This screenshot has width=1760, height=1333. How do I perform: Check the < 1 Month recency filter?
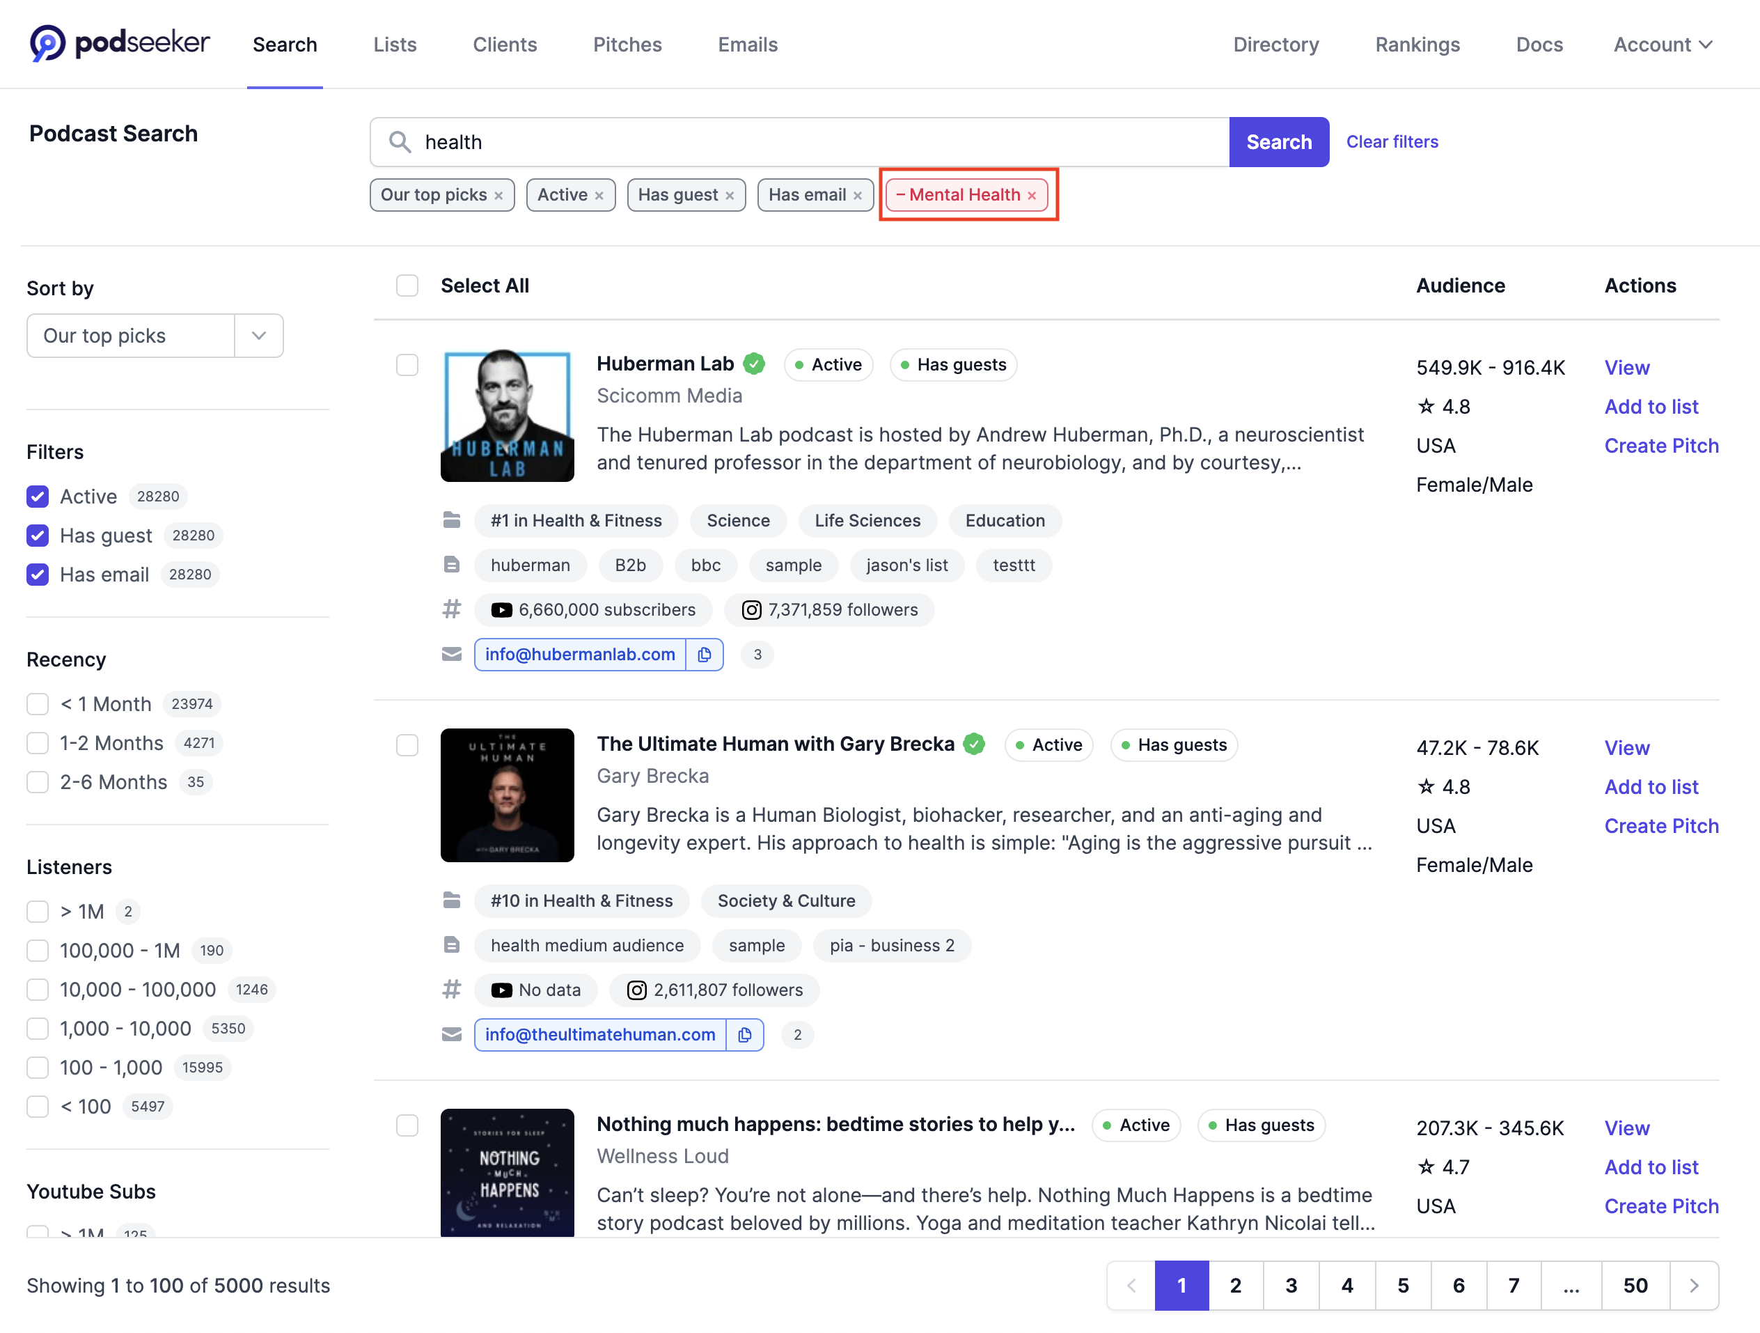[x=38, y=704]
